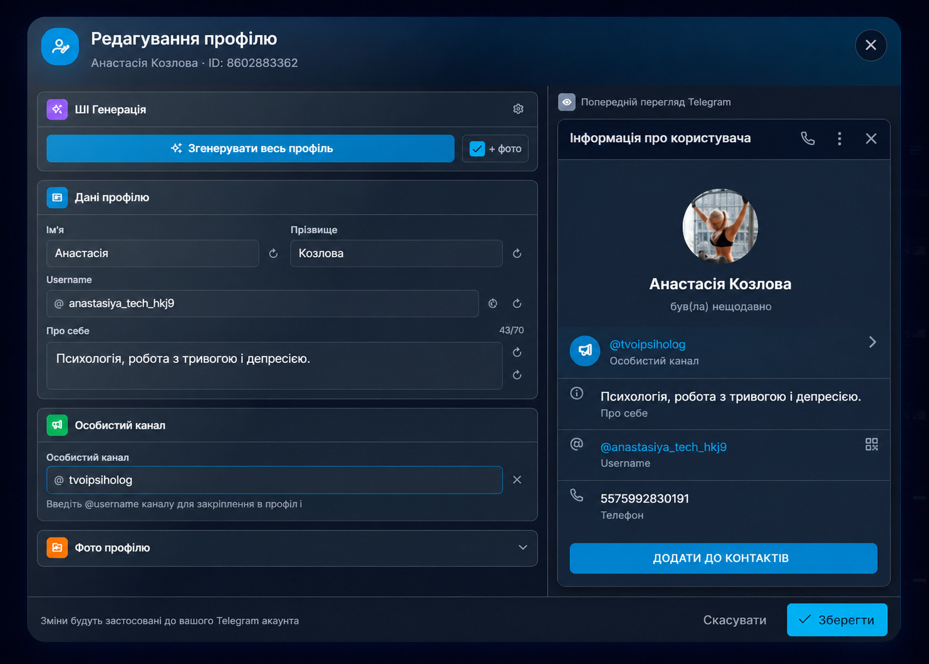Check username availability clock icon
The width and height of the screenshot is (929, 664).
click(493, 304)
